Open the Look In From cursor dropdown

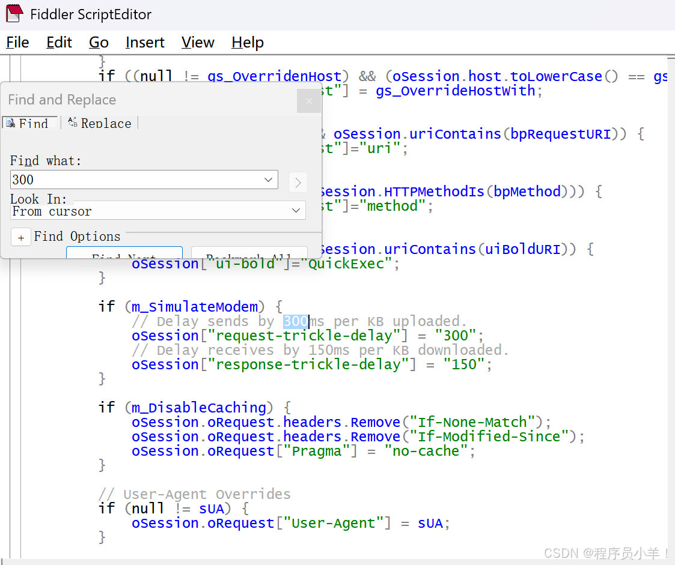[158, 211]
